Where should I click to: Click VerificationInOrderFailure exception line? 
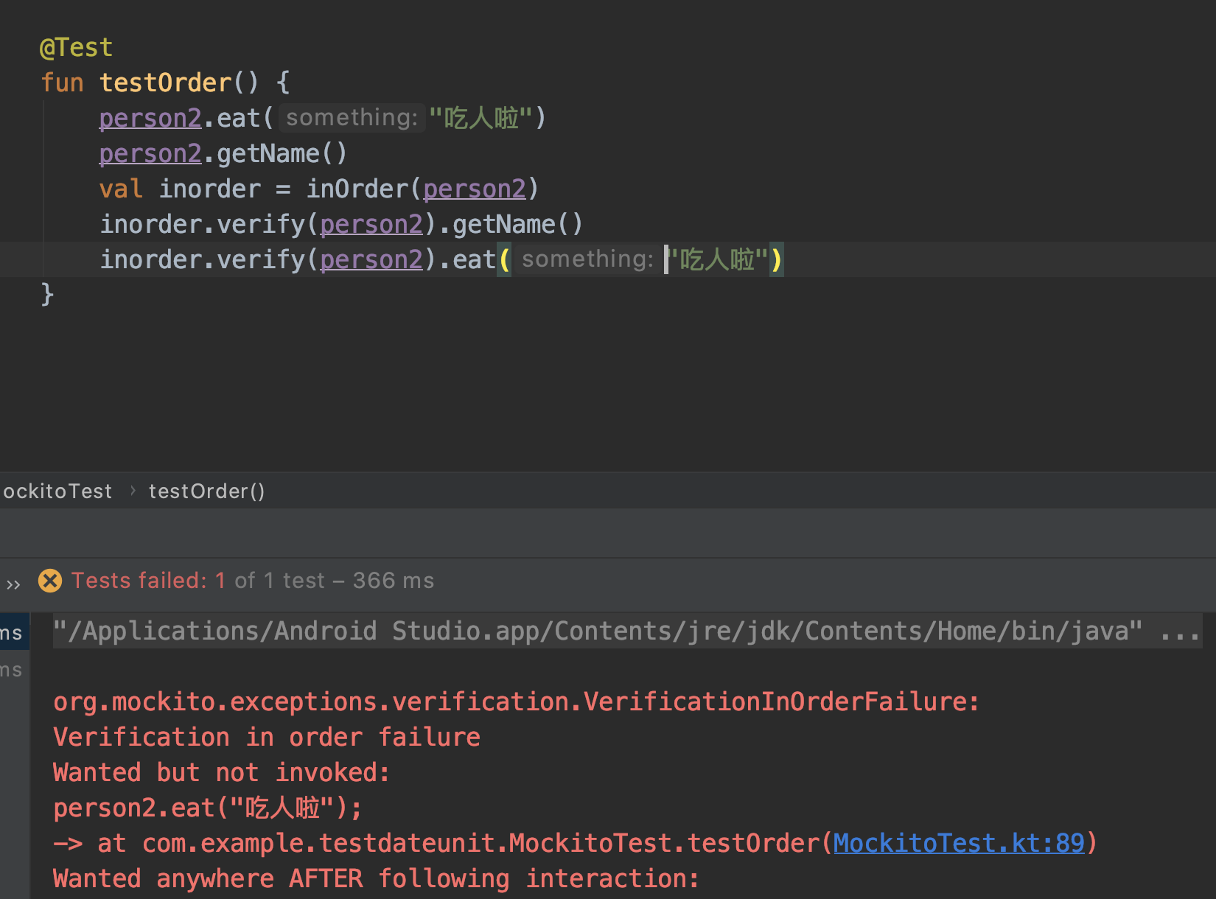coord(516,702)
